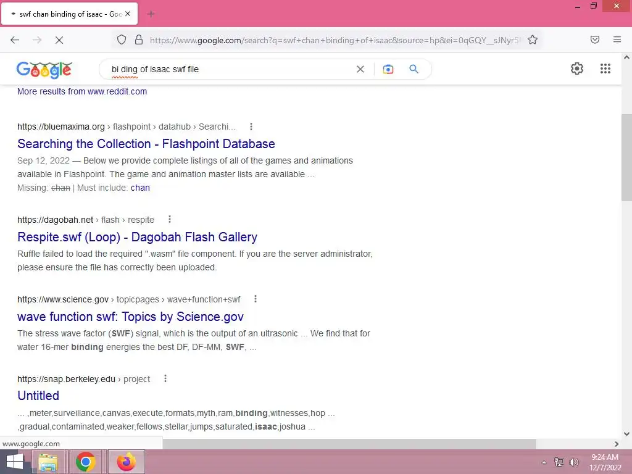
Task: Go back to the previous page
Action: [x=15, y=40]
